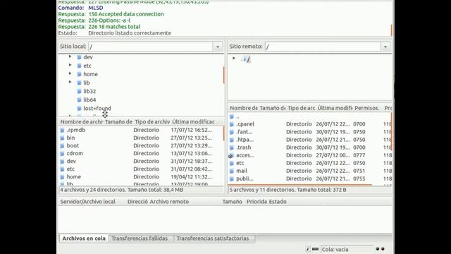Sort local list by Tamaño de archivo column
The height and width of the screenshot is (254, 451).
[118, 122]
